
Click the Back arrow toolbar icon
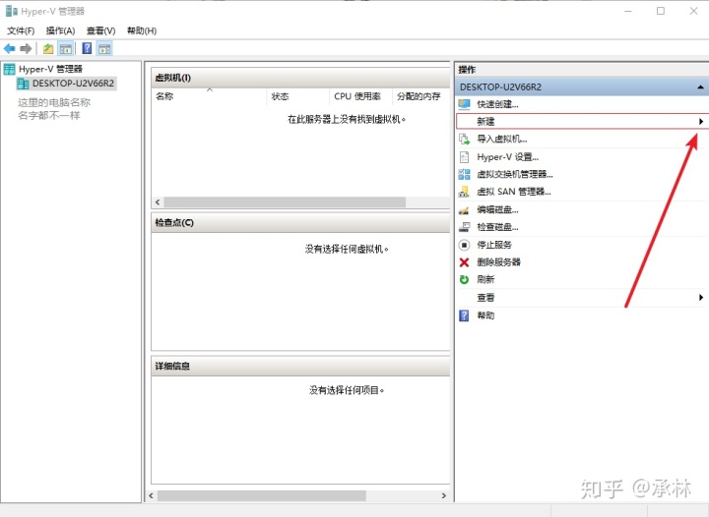9,49
